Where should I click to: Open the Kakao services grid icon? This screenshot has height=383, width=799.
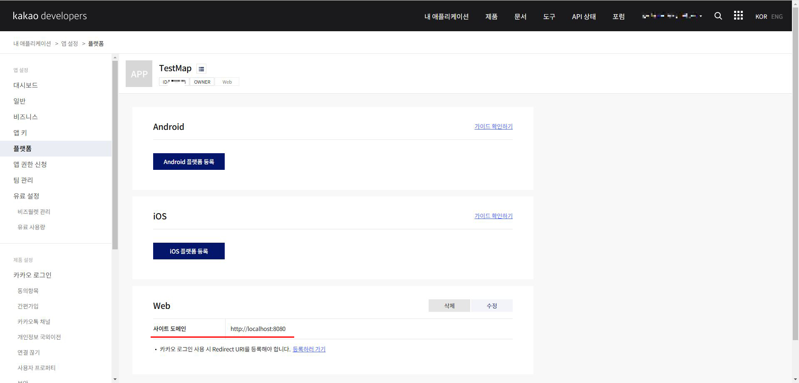pyautogui.click(x=738, y=15)
